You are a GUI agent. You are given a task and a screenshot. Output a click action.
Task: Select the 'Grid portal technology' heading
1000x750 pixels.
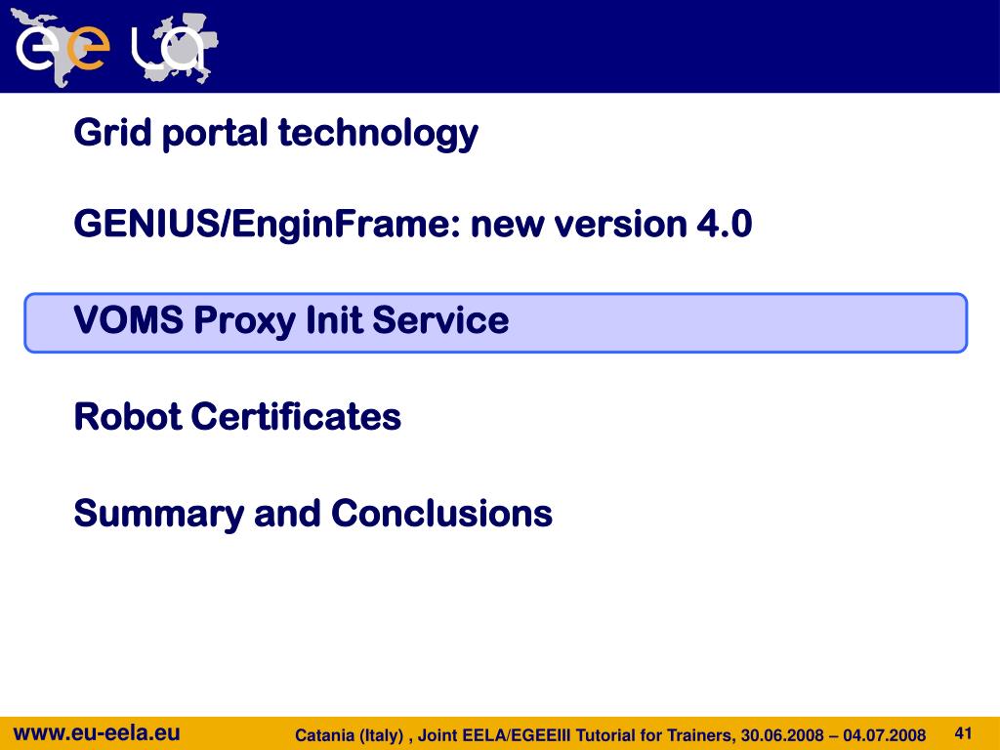(276, 133)
